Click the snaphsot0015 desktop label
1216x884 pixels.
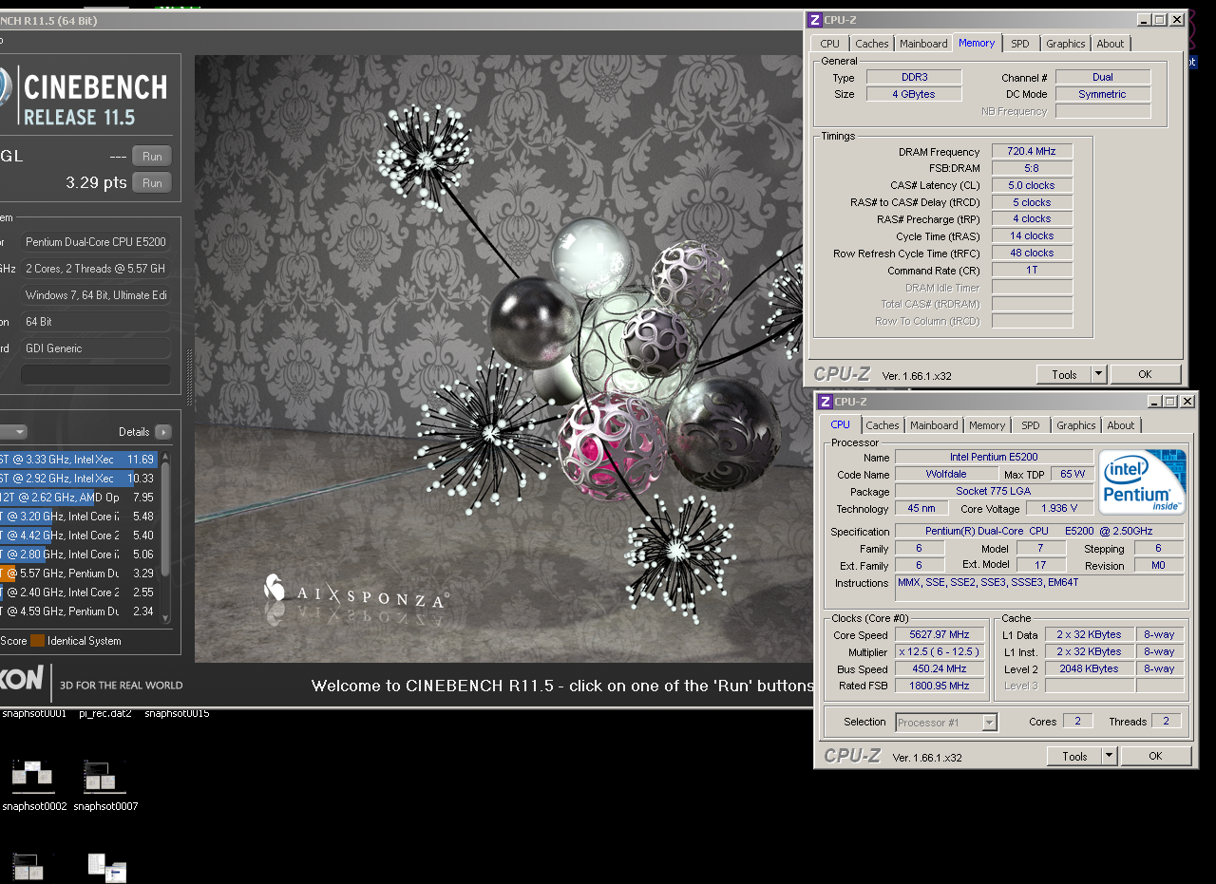pyautogui.click(x=177, y=713)
